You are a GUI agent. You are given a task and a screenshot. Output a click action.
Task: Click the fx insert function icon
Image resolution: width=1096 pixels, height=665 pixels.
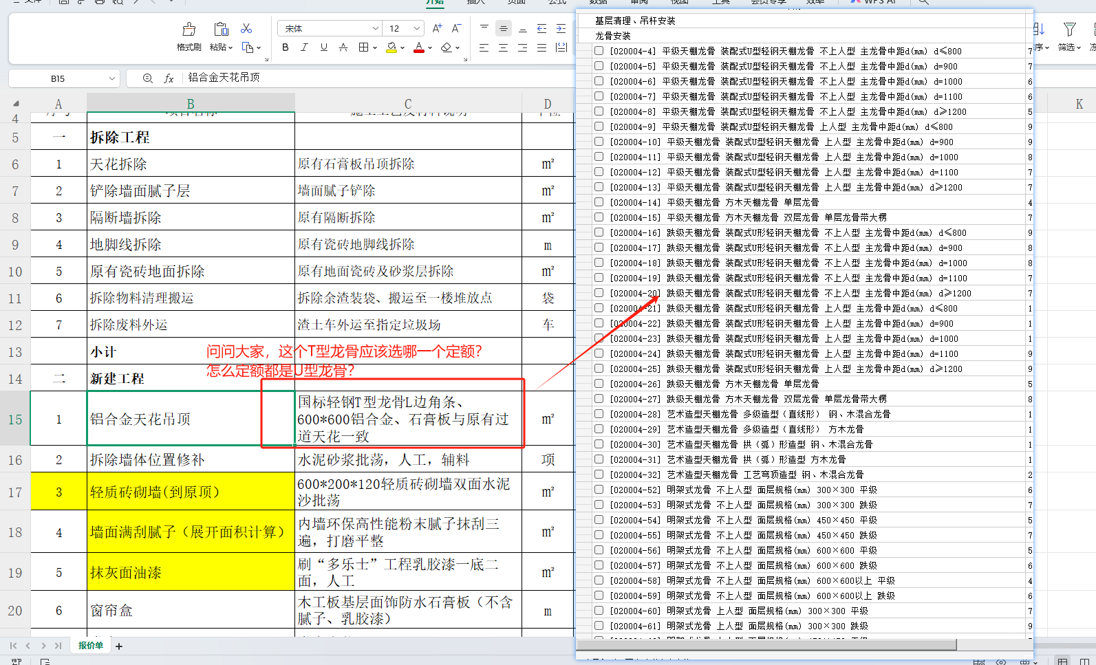pyautogui.click(x=169, y=78)
